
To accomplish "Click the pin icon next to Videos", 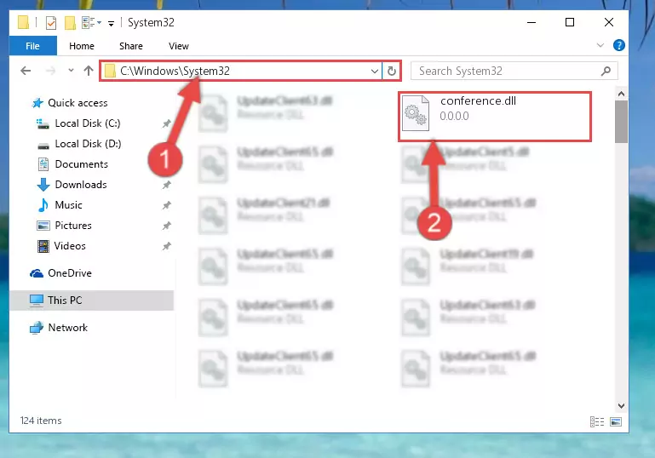I will 166,246.
